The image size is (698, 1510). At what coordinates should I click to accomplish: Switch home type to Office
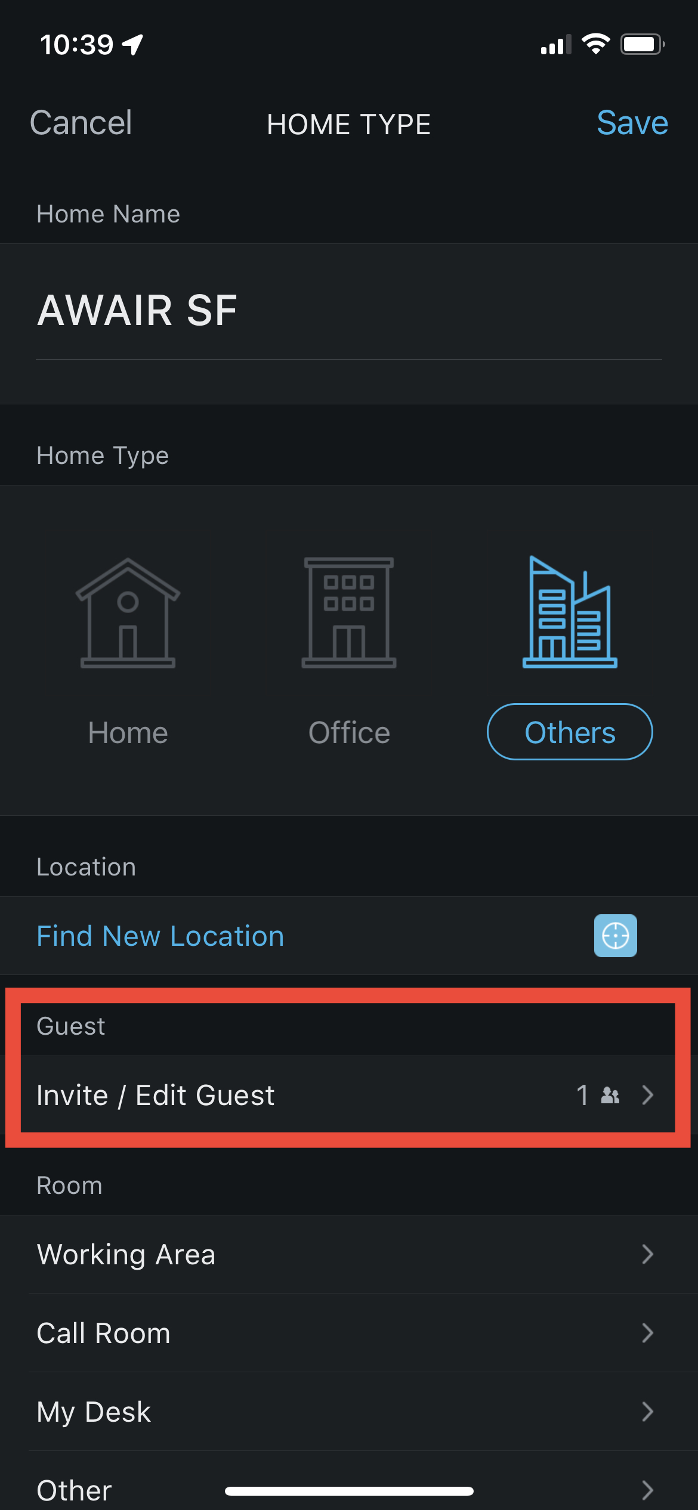[x=349, y=732]
